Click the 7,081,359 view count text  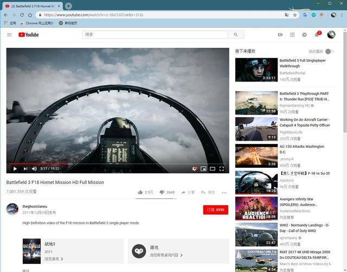tap(22, 192)
